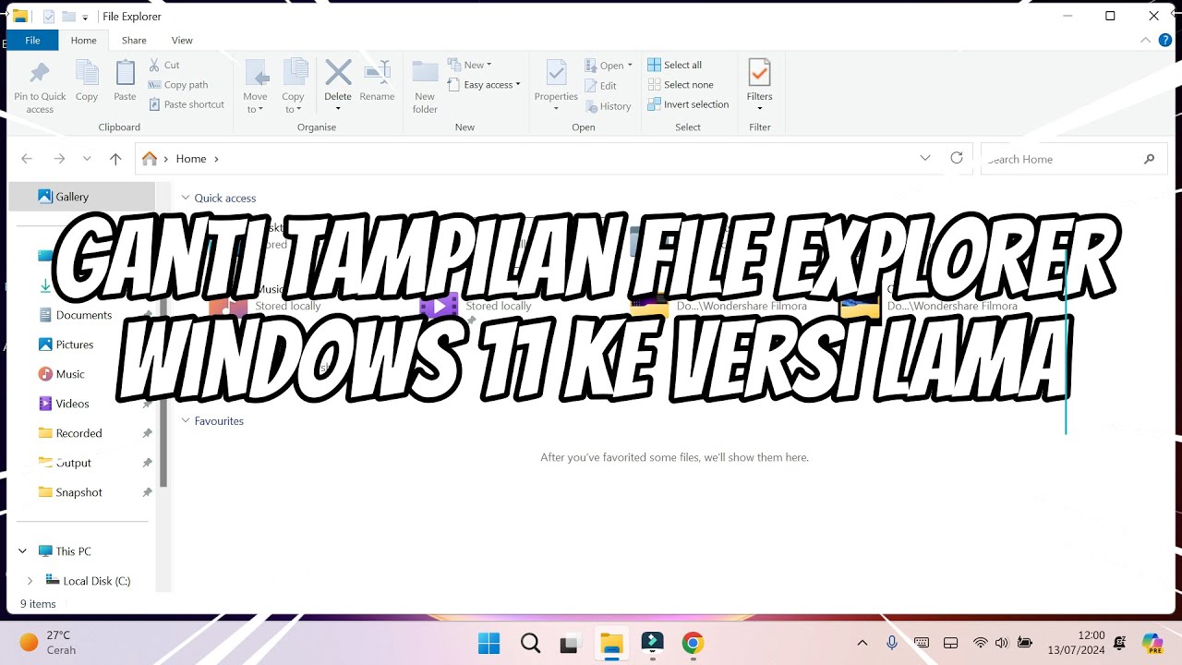Viewport: 1182px width, 665px height.
Task: Switch to the Home ribbon tab
Action: (x=83, y=41)
